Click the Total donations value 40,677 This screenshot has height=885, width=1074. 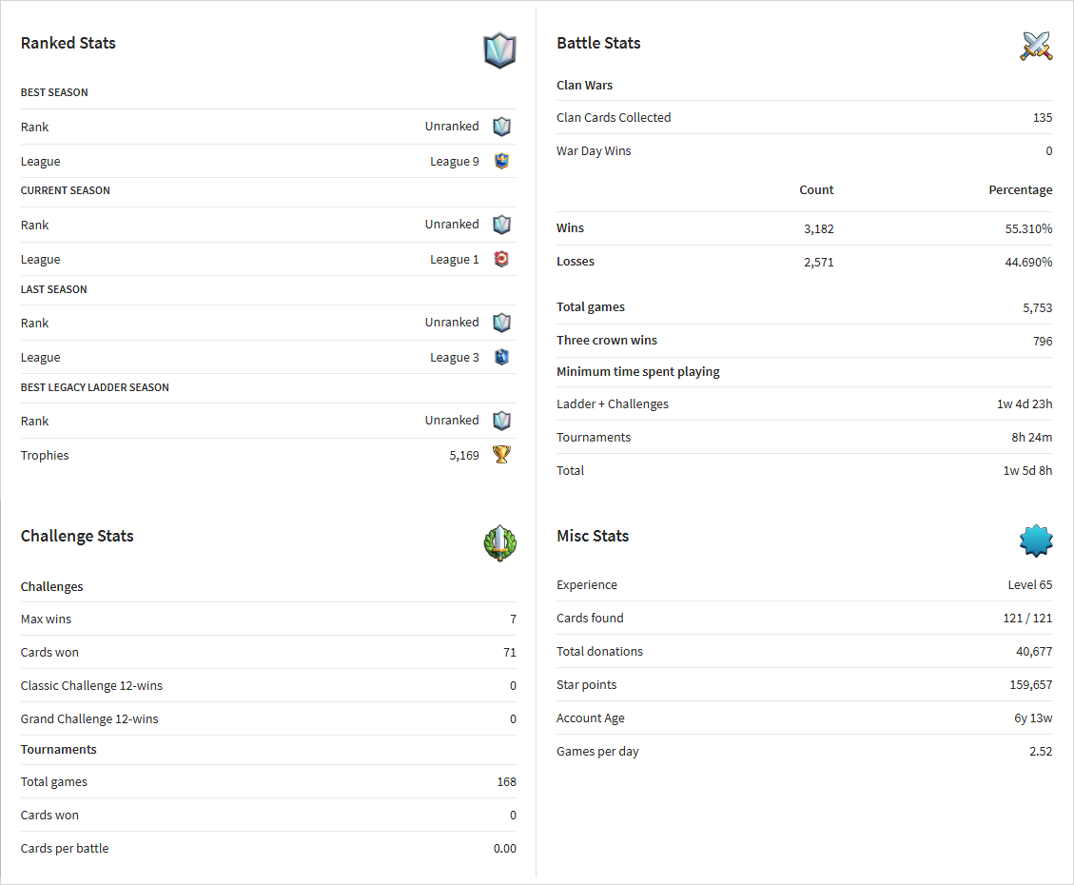pyautogui.click(x=1034, y=652)
